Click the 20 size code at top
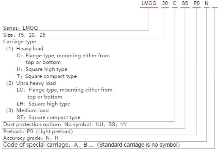This screenshot has width=219, height=151. point(165,4)
